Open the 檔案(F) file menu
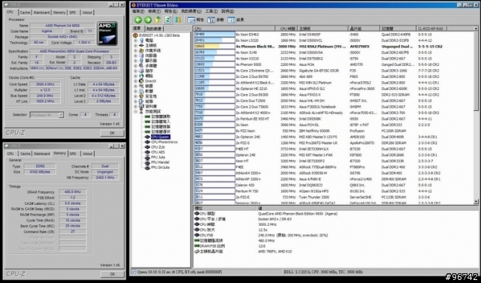The image size is (481, 283). (138, 11)
